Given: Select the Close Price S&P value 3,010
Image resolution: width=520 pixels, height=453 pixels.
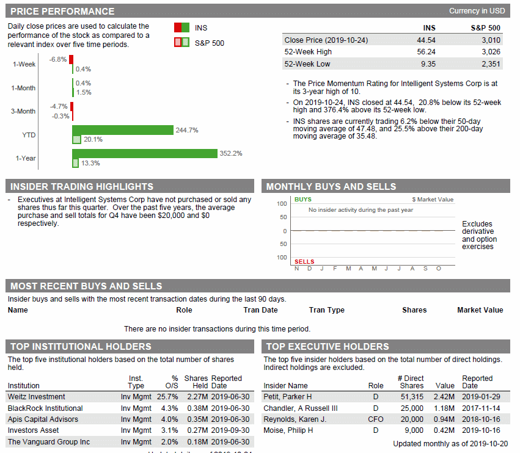Looking at the screenshot, I should click(x=491, y=40).
